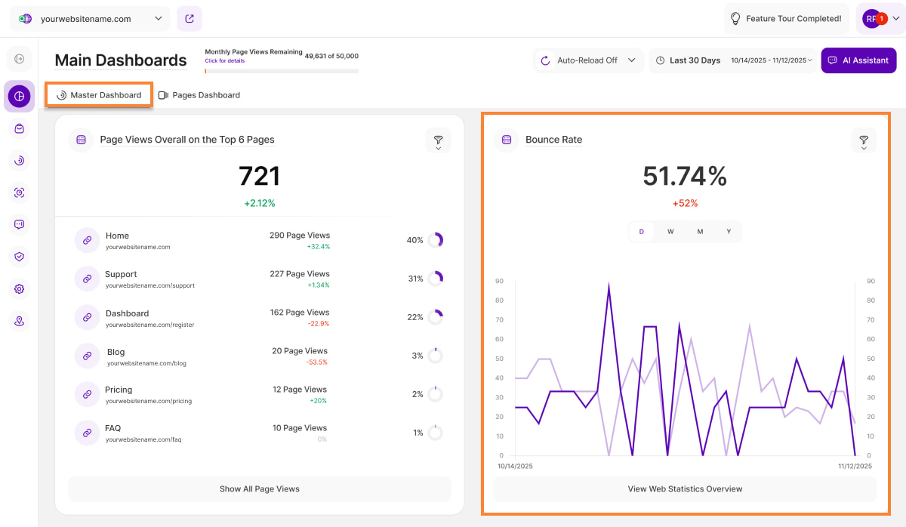Switch Bounce Rate chart to yearly view

point(729,232)
